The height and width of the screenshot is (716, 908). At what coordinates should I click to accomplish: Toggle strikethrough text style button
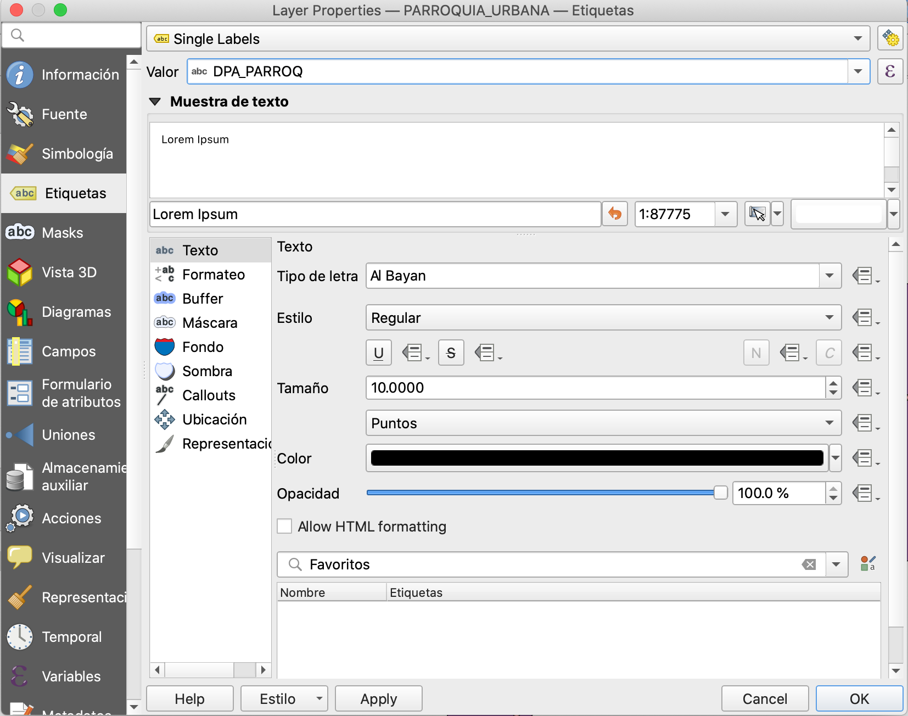451,353
